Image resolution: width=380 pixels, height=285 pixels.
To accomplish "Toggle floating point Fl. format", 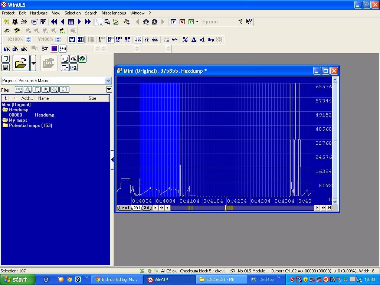I will coord(127,39).
